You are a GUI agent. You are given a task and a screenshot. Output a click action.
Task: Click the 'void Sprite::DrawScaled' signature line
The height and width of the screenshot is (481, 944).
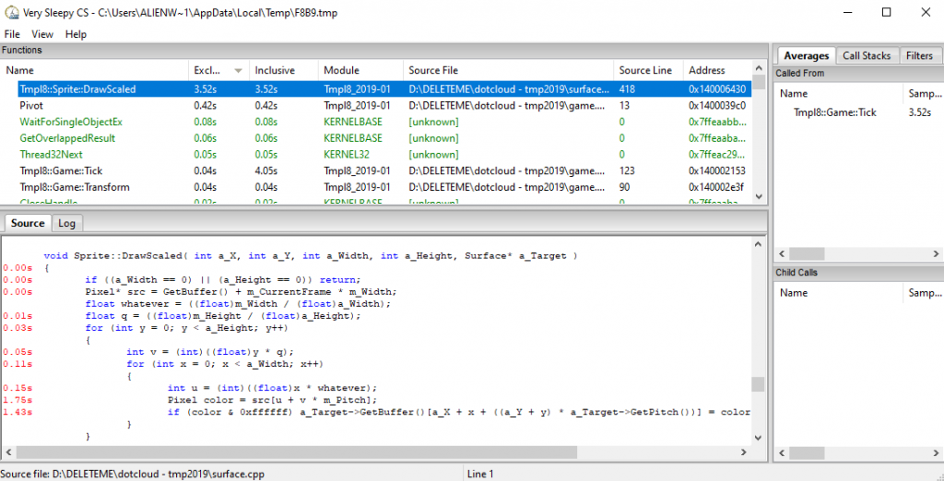[x=311, y=256]
